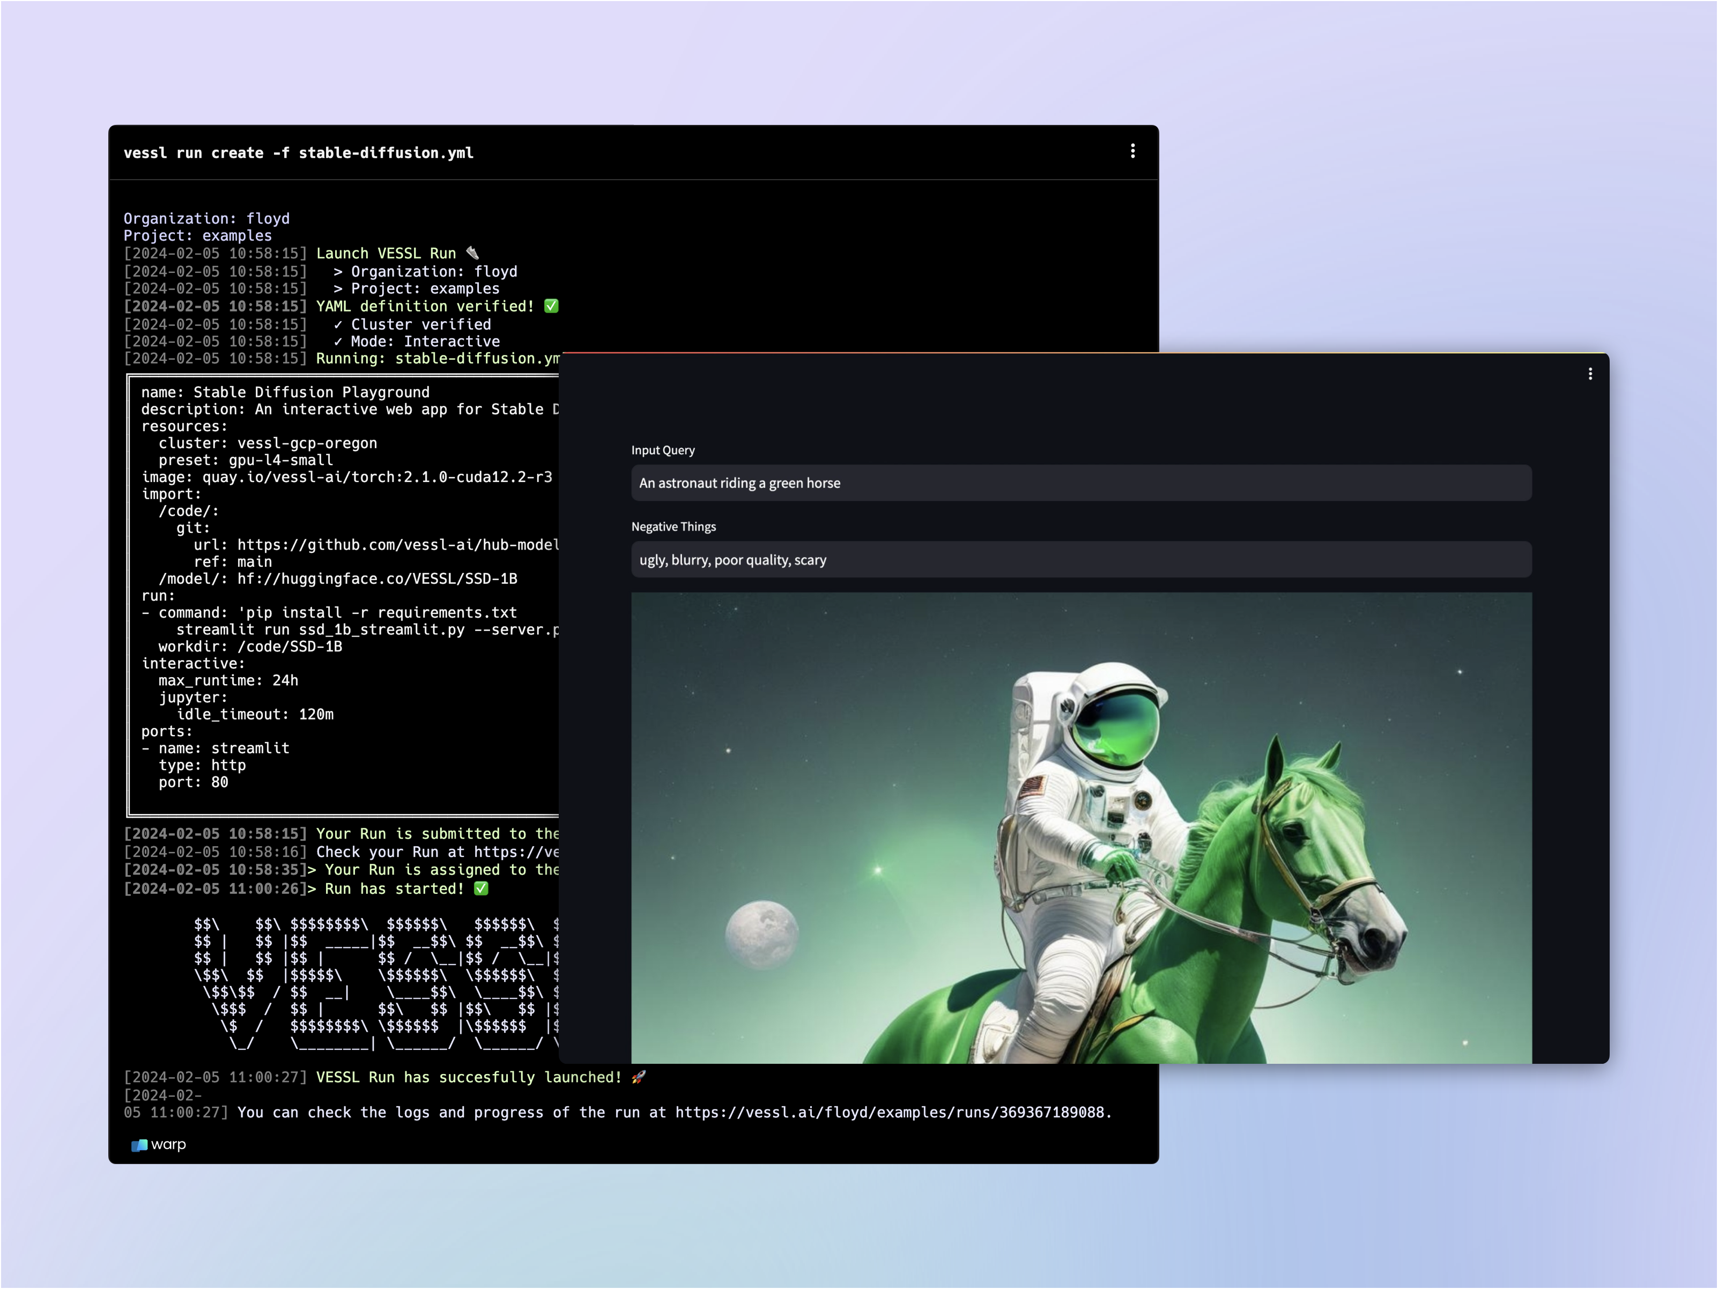This screenshot has width=1718, height=1289.
Task: Click the VESSL ASCII art banner
Action: point(376,983)
